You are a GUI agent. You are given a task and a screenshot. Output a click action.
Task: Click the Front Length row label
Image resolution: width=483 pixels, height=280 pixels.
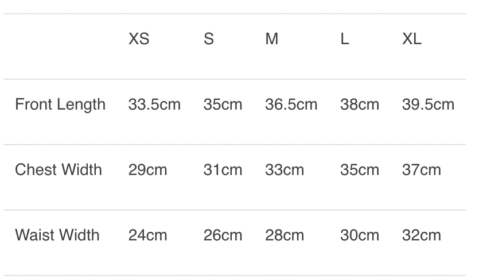pyautogui.click(x=60, y=104)
